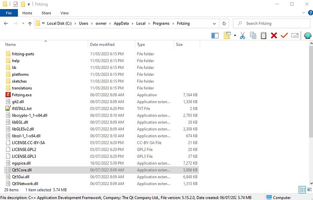
Task: Email selected file using envelope icon
Action: pos(295,35)
